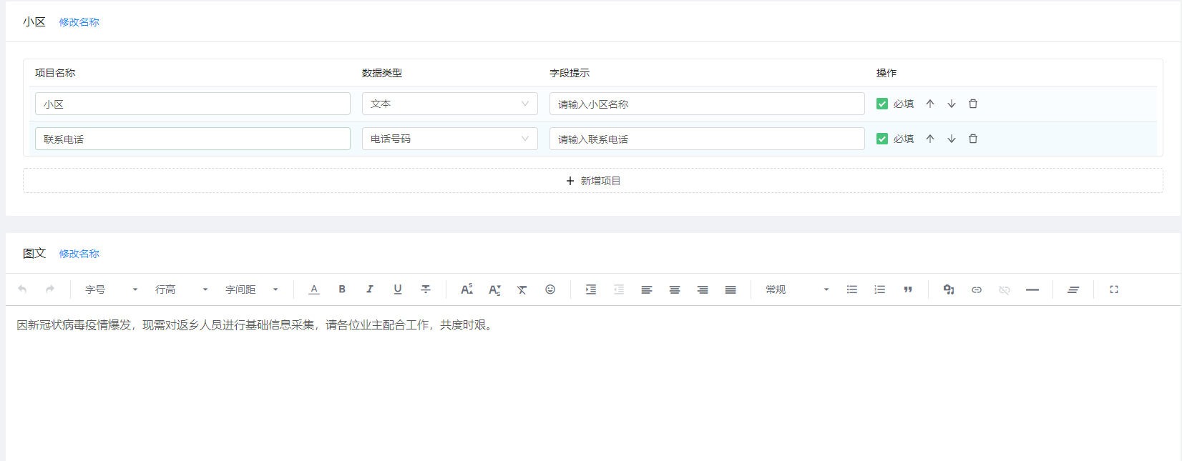Toggle underline formatting
This screenshot has height=461, width=1182.
pos(398,289)
